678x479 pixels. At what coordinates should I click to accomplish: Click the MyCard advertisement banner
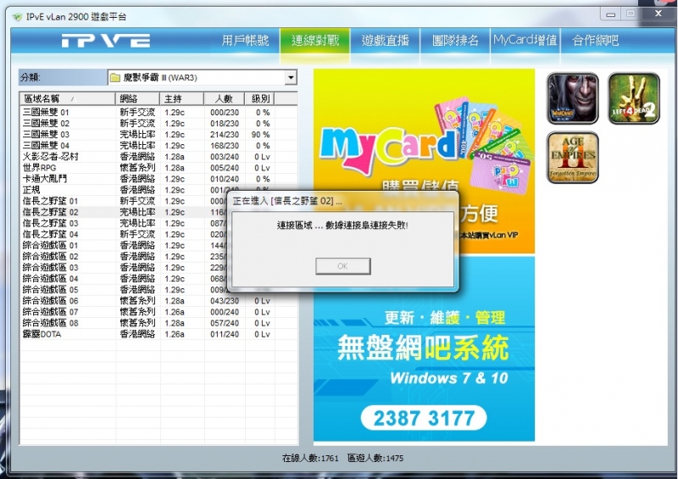tap(424, 161)
